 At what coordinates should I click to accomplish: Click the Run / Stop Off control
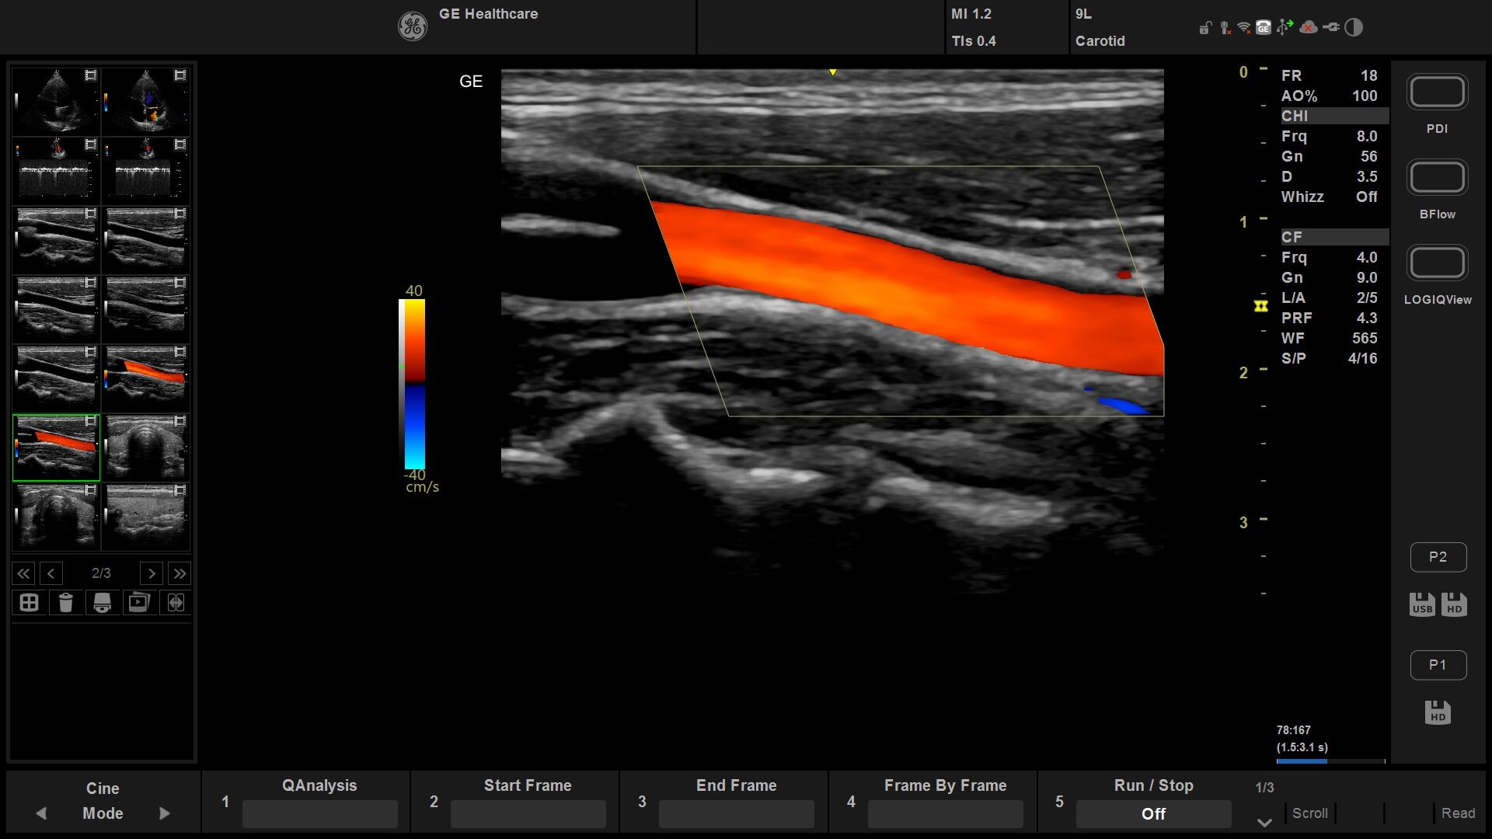click(x=1153, y=813)
